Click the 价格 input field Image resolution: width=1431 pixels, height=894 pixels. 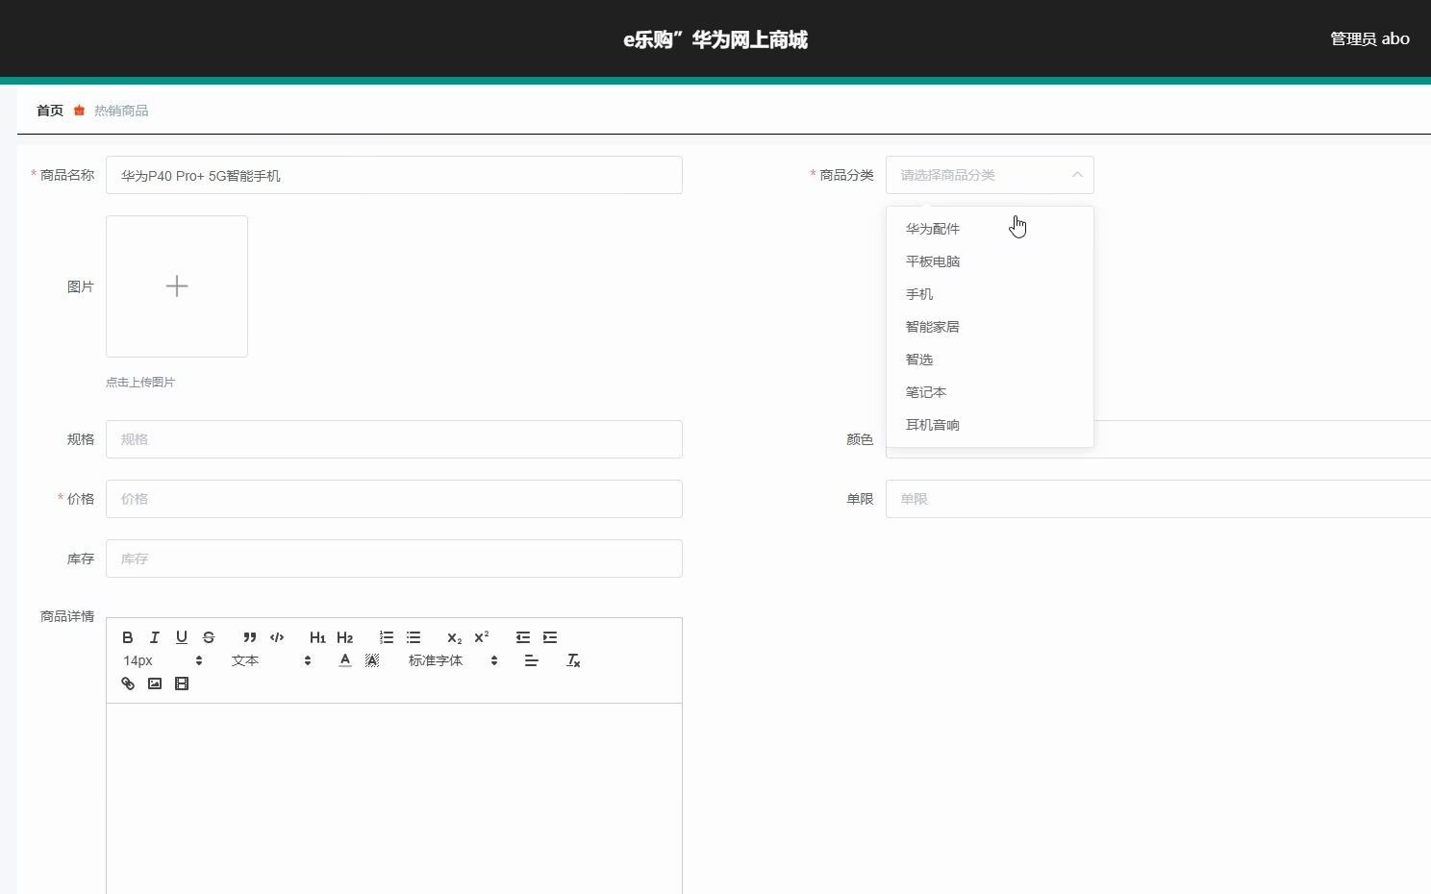pyautogui.click(x=394, y=499)
